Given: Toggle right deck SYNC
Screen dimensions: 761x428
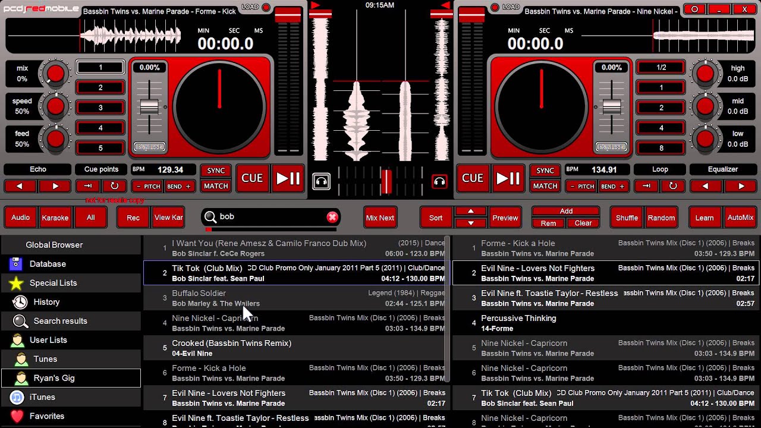Looking at the screenshot, I should click(545, 171).
